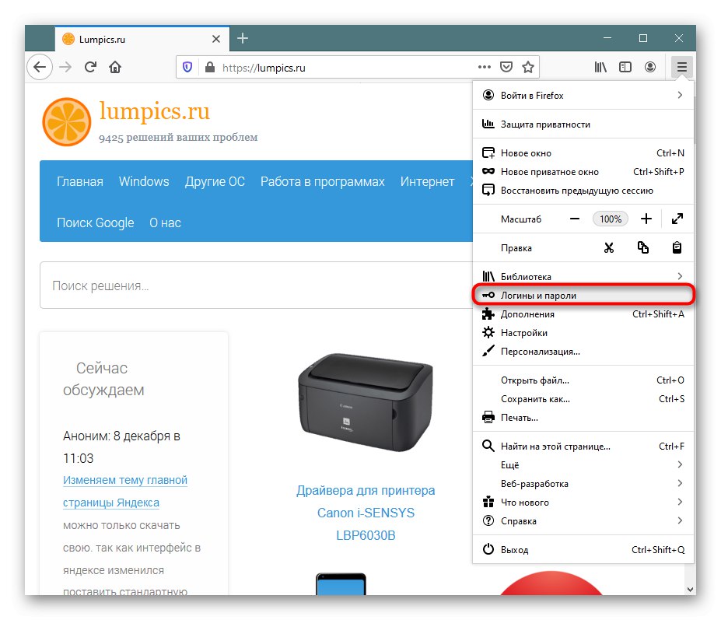Select Войти в Firefox menu entry
The height and width of the screenshot is (620, 721).
pos(583,95)
